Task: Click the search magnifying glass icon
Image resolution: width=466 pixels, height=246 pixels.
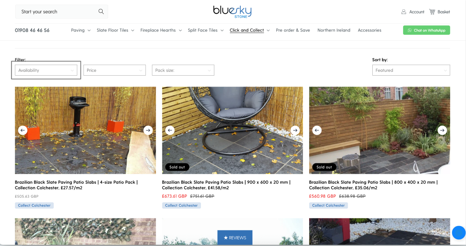Action: coord(101,12)
